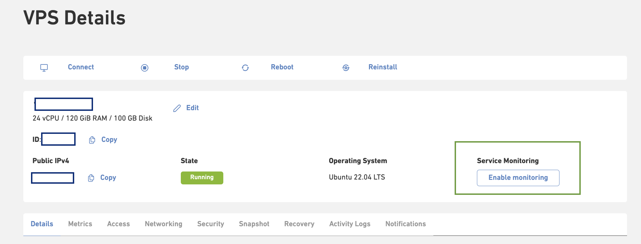This screenshot has height=244, width=641.
Task: Select the Security tab
Action: click(210, 224)
